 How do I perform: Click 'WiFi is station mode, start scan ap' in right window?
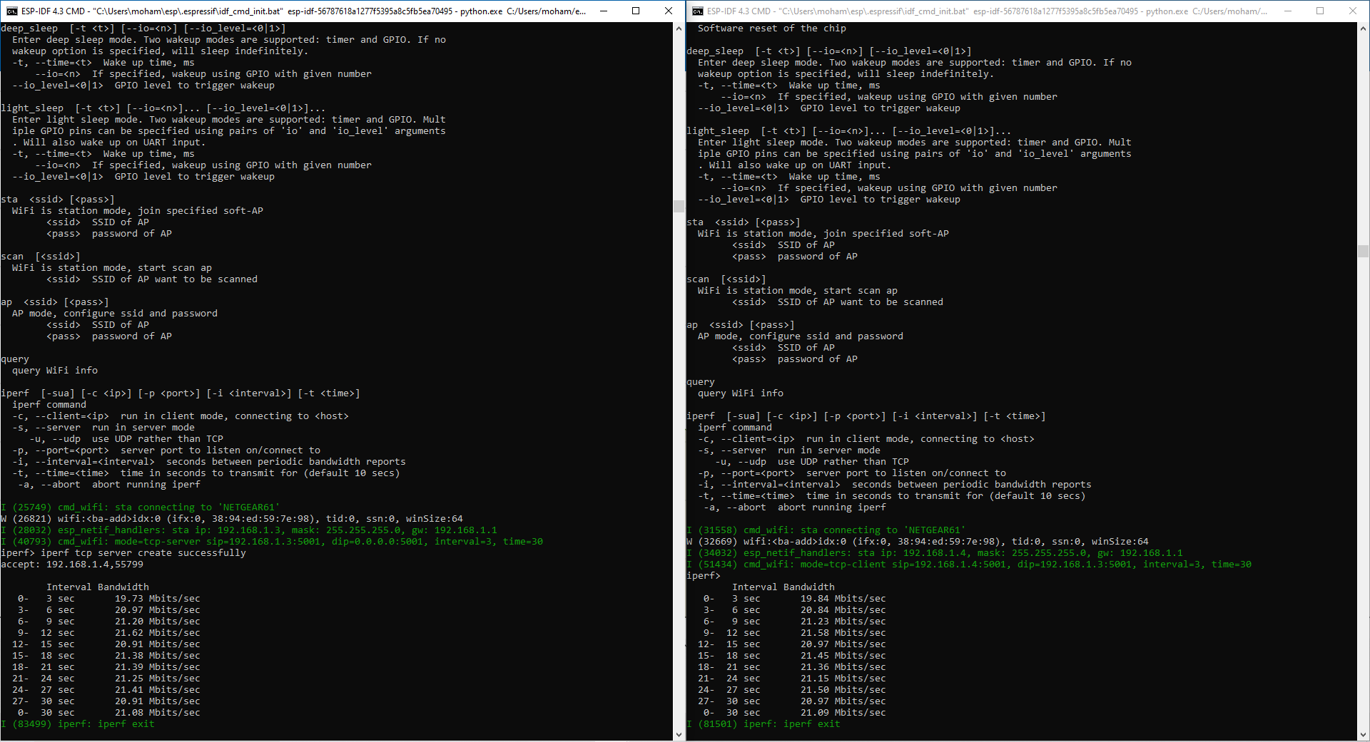point(798,291)
